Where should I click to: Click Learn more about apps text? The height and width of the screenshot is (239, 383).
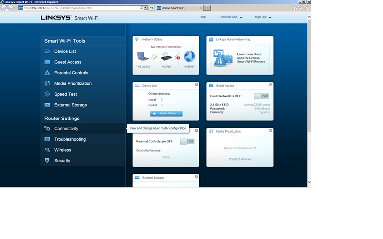(x=251, y=58)
